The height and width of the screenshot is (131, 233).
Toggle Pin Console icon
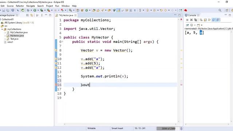[x=187, y=25]
